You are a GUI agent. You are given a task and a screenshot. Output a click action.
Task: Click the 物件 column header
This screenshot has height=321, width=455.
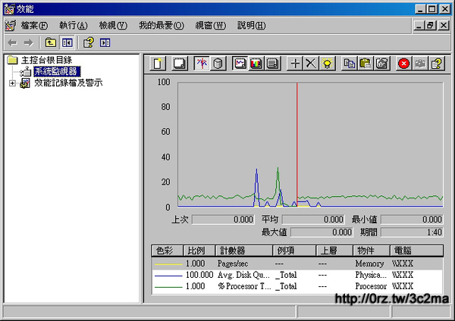pyautogui.click(x=372, y=251)
